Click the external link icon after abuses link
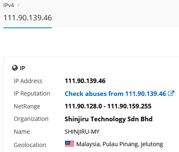 click(x=171, y=93)
